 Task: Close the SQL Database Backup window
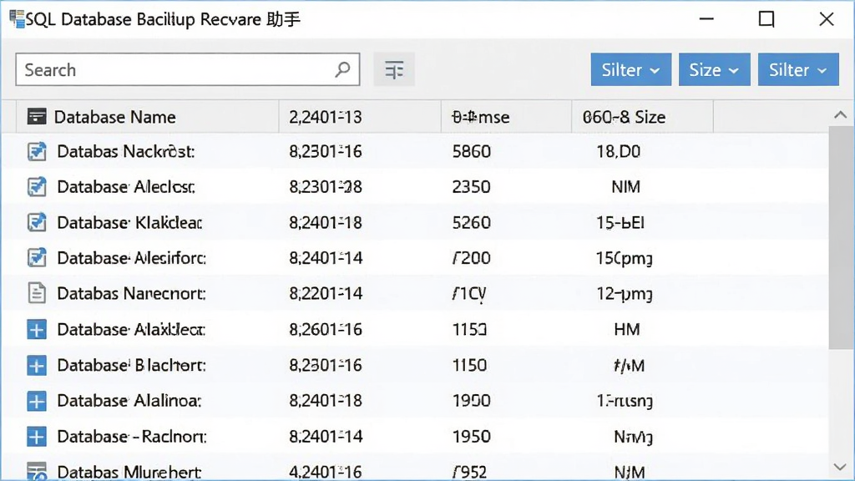pyautogui.click(x=827, y=19)
